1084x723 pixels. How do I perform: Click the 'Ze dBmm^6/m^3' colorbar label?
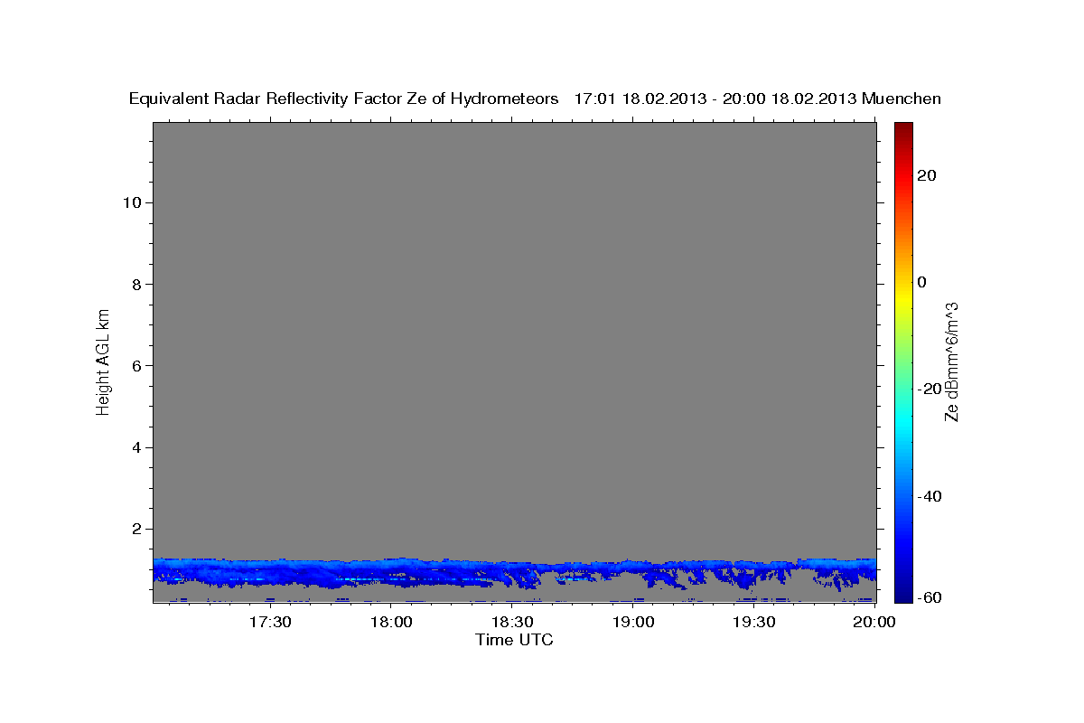(x=951, y=361)
